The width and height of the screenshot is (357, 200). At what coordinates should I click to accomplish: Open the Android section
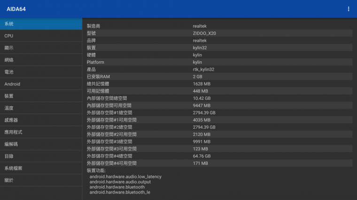pos(41,84)
